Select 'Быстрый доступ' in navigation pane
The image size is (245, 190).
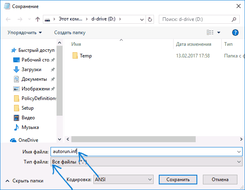[x=36, y=50]
